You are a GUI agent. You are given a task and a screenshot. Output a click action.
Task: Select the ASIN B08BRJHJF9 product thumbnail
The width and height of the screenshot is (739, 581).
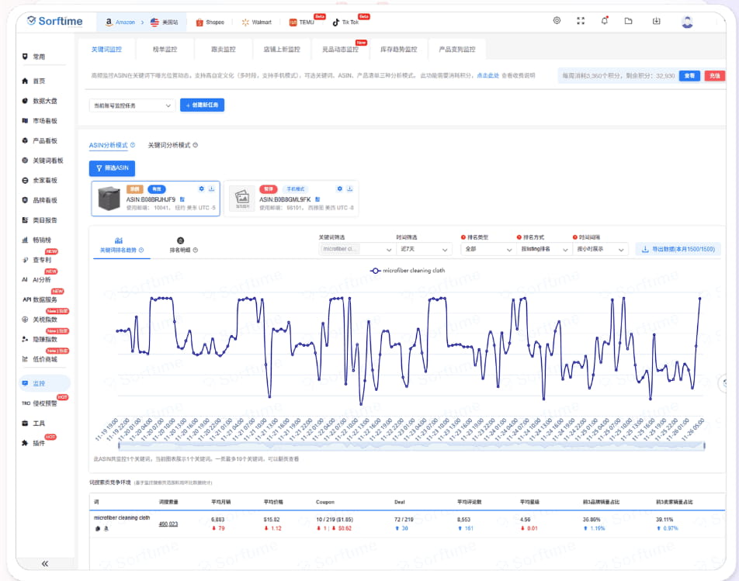[x=109, y=199]
